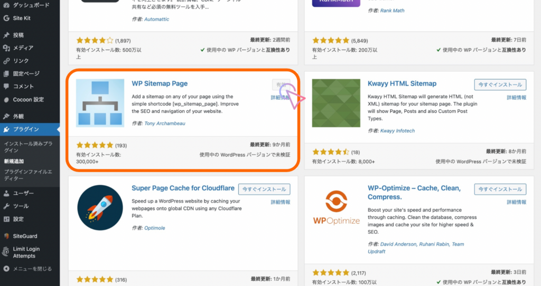Install the Kwayy HTML Sitemap plugin
This screenshot has height=286, width=541.
tap(500, 84)
